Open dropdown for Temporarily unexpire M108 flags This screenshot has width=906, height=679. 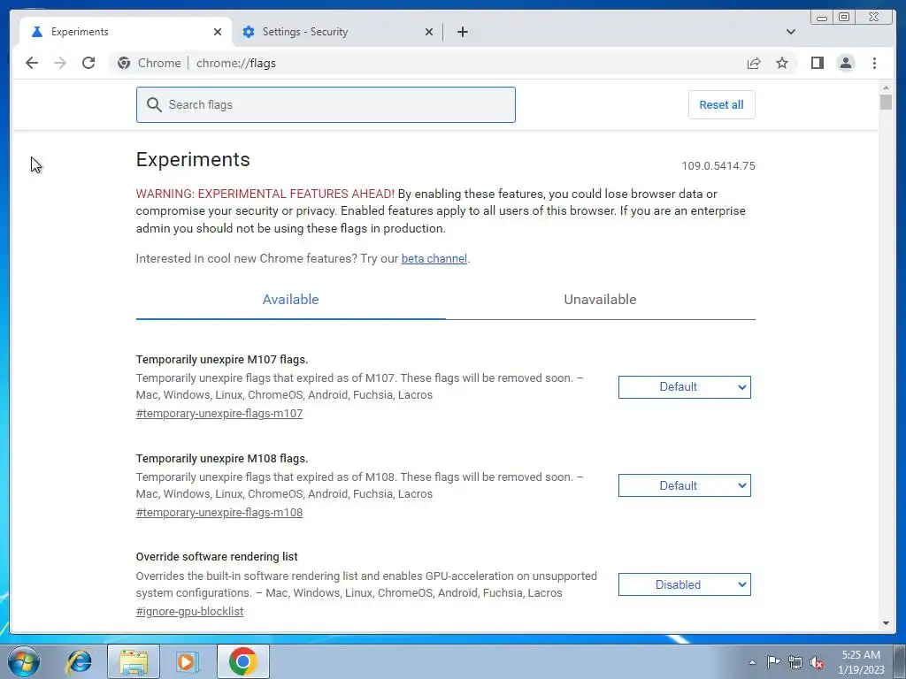click(684, 485)
